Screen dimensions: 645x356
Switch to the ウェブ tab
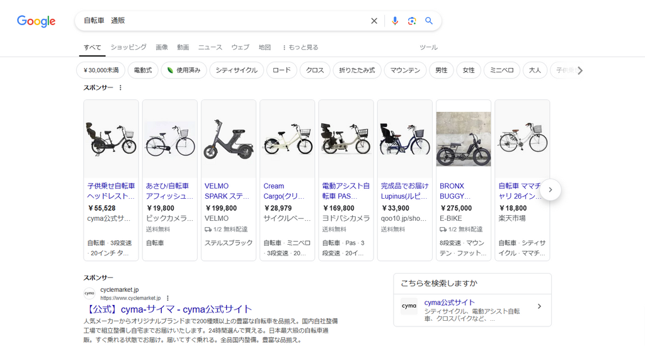(x=240, y=47)
